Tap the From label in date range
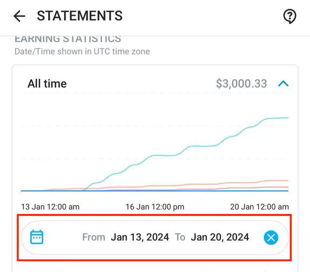Image resolution: width=310 pixels, height=272 pixels. 94,237
